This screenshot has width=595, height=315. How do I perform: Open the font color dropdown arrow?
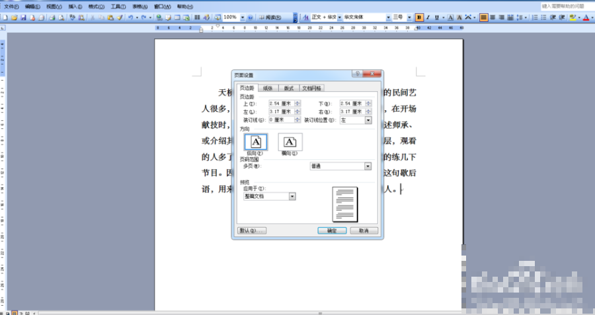(592, 17)
